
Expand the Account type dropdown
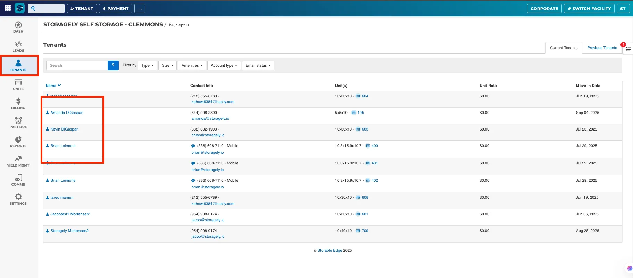[224, 65]
